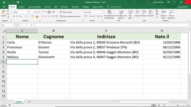Open Stili cella gallery
This screenshot has height=107, width=191.
click(130, 14)
